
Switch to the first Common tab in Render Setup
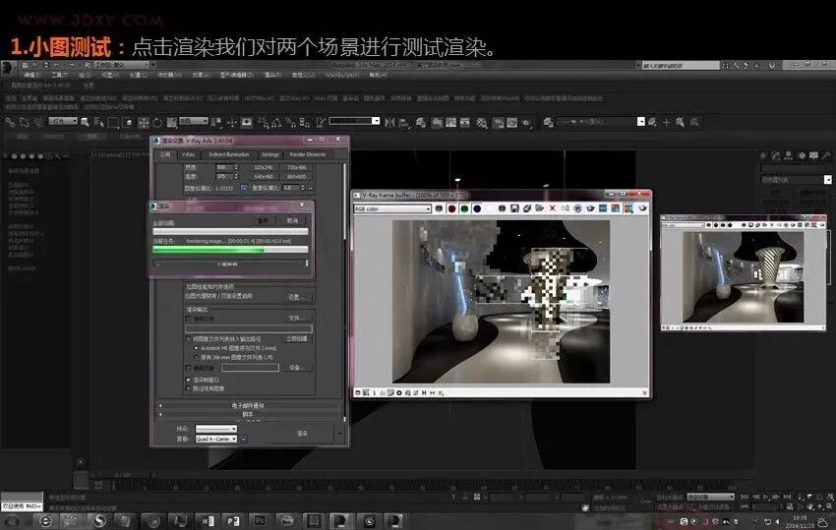[x=165, y=154]
